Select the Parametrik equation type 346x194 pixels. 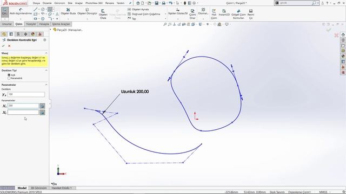[x=9, y=78]
